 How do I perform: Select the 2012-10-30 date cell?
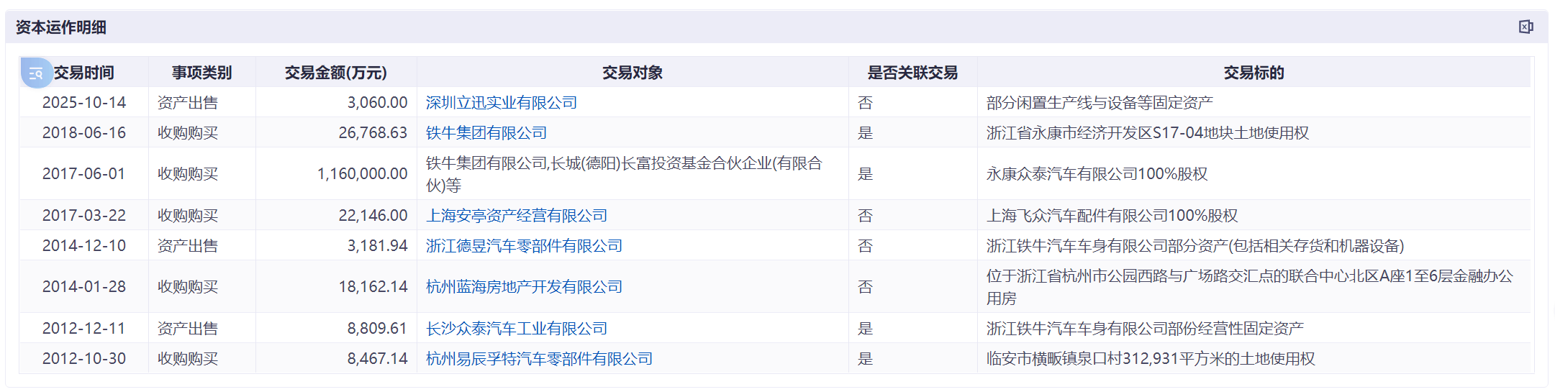click(x=84, y=359)
